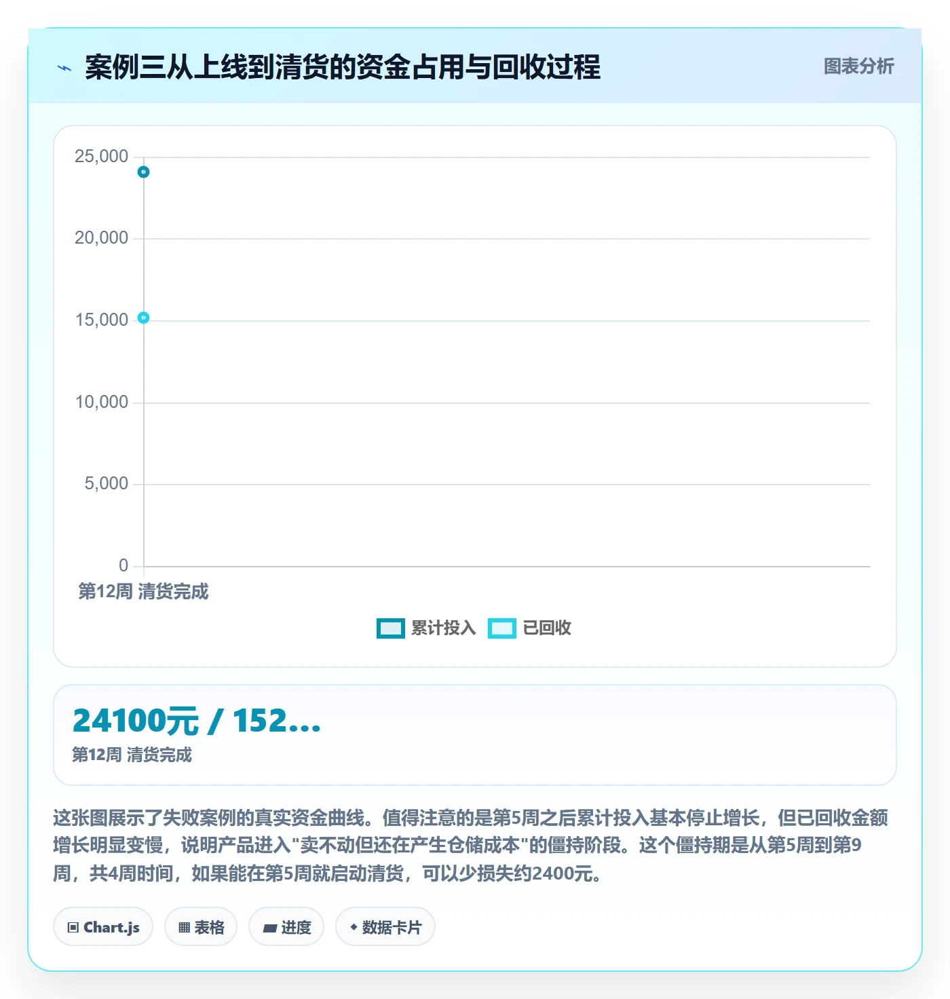Click the 24100元 / 152... value
The height and width of the screenshot is (999, 950).
[197, 721]
